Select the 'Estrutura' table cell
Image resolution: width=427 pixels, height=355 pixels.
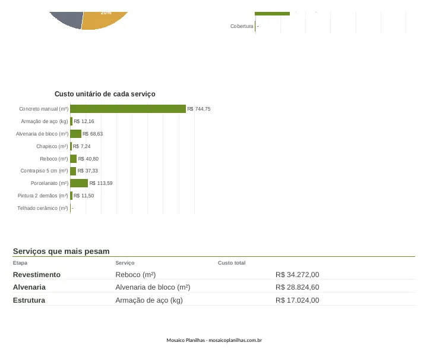point(29,300)
